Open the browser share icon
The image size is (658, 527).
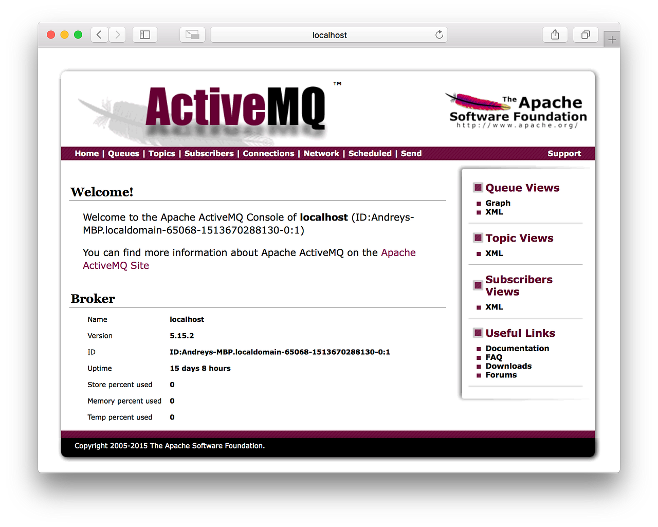[x=555, y=34]
